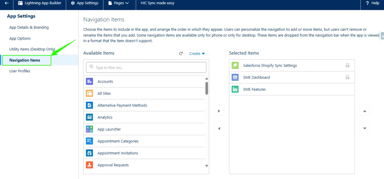
Task: Click the refresh available items icon
Action: coord(181,53)
